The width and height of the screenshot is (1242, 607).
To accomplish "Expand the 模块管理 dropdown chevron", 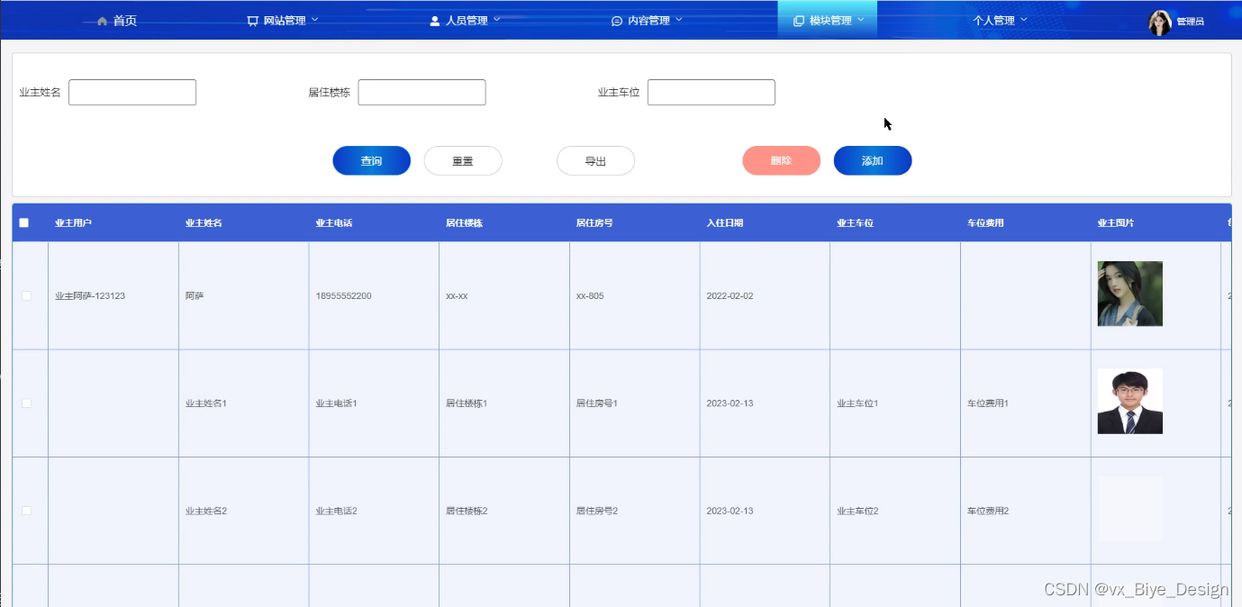I will click(861, 20).
